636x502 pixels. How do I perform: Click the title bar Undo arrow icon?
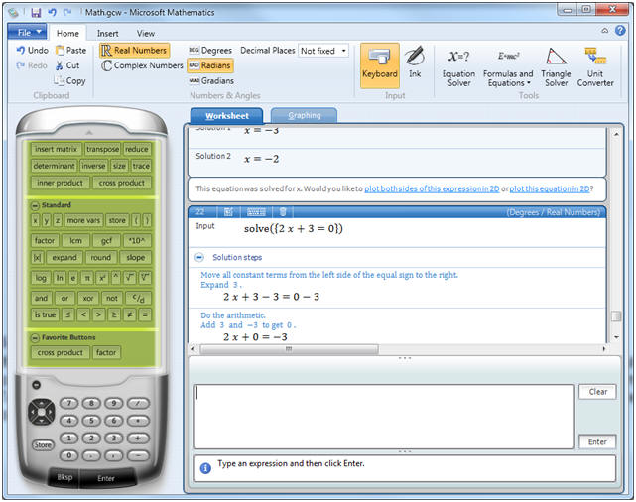click(52, 12)
